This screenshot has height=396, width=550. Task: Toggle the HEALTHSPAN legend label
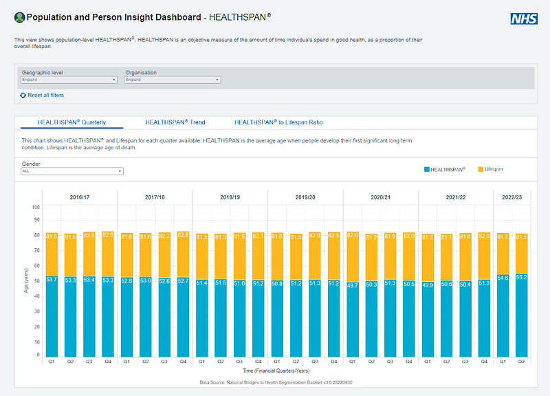click(448, 169)
